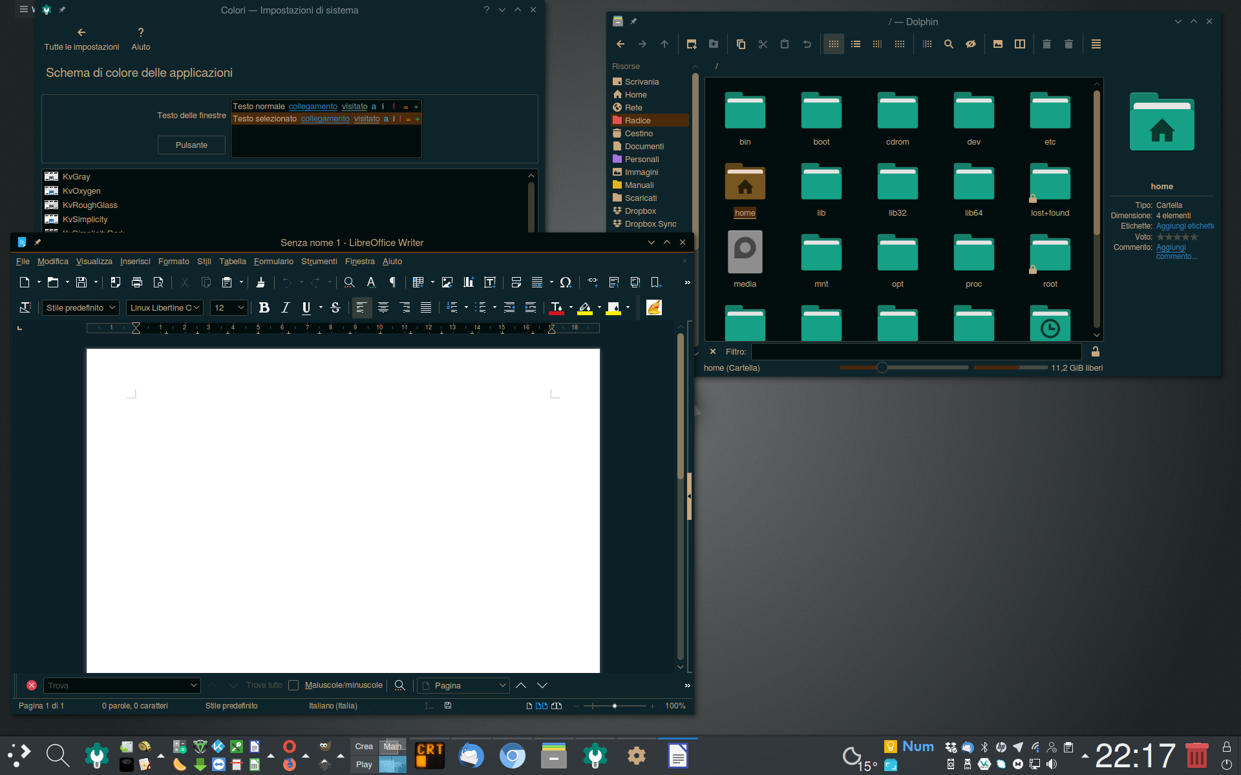Insert image icon in Writer toolbar
Screen dimensions: 1241x775
447,282
